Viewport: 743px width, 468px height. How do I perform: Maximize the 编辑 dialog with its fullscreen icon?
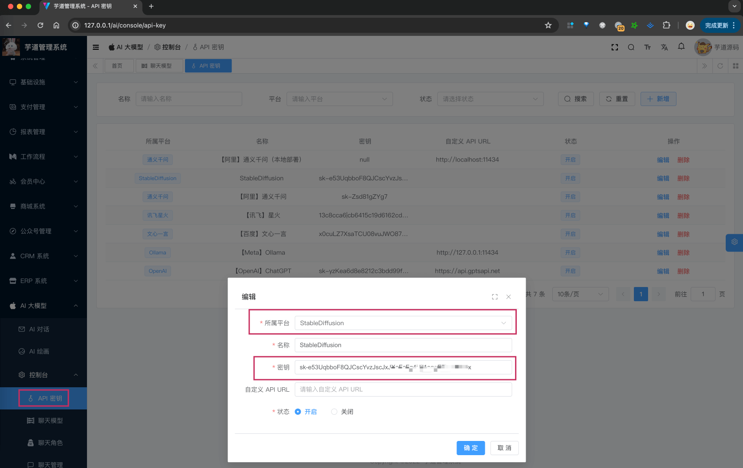coord(495,297)
